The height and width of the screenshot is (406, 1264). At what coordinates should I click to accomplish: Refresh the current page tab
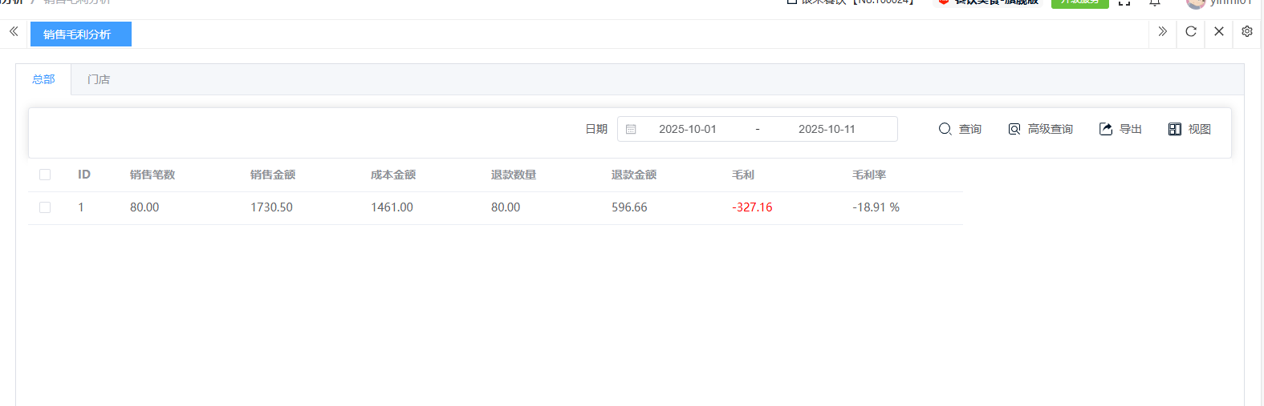[1190, 32]
